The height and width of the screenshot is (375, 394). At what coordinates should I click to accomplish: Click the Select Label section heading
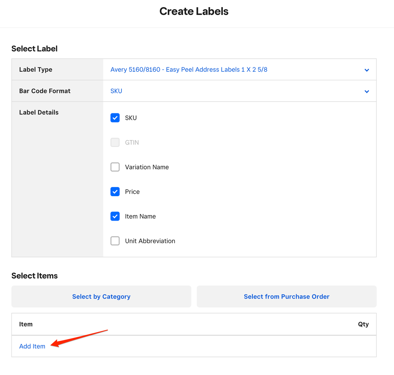35,49
